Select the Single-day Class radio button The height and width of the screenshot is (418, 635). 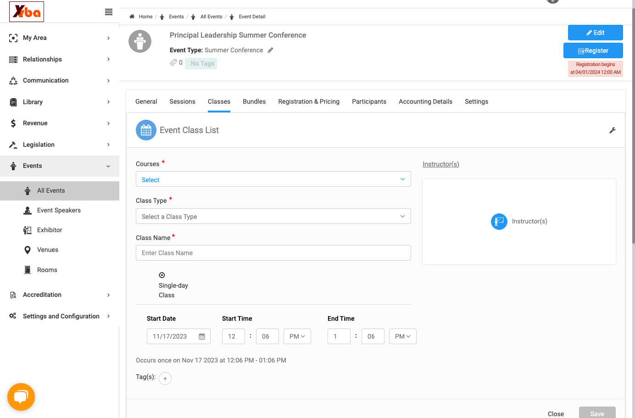click(x=162, y=275)
